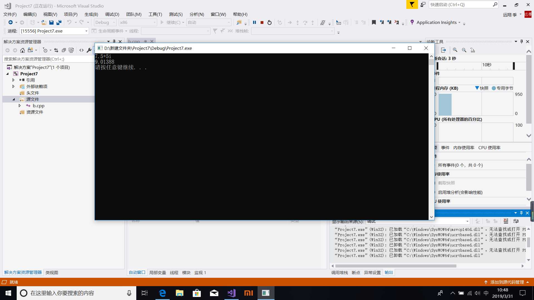Click the Application Insights lightbulb icon
Image resolution: width=534 pixels, height=300 pixels.
(x=412, y=22)
